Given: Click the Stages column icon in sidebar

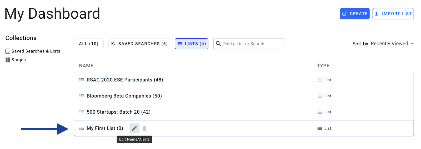Looking at the screenshot, I should coord(8,60).
